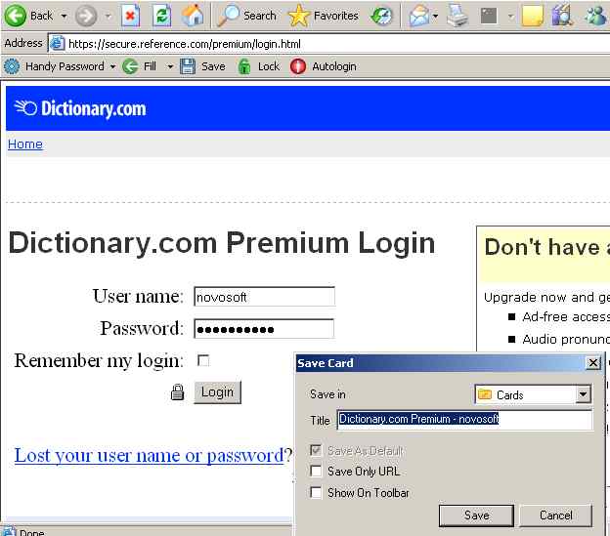This screenshot has width=610, height=536.
Task: Click the gray Edit toolbar icon
Action: point(489,16)
